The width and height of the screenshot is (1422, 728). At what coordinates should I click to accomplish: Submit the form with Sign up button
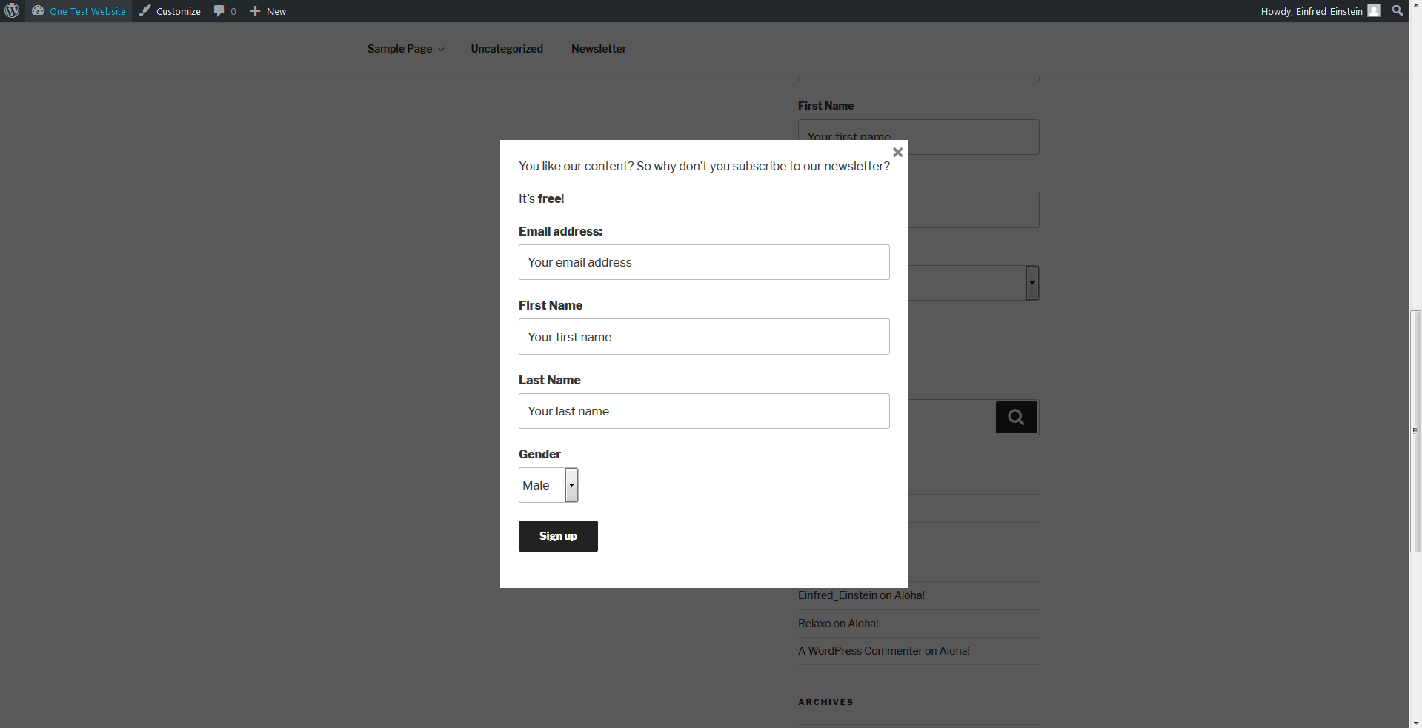pos(558,536)
